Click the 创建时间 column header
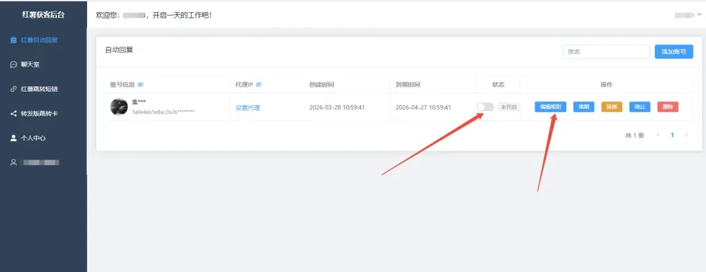Viewport: 706px width, 272px height. (322, 84)
